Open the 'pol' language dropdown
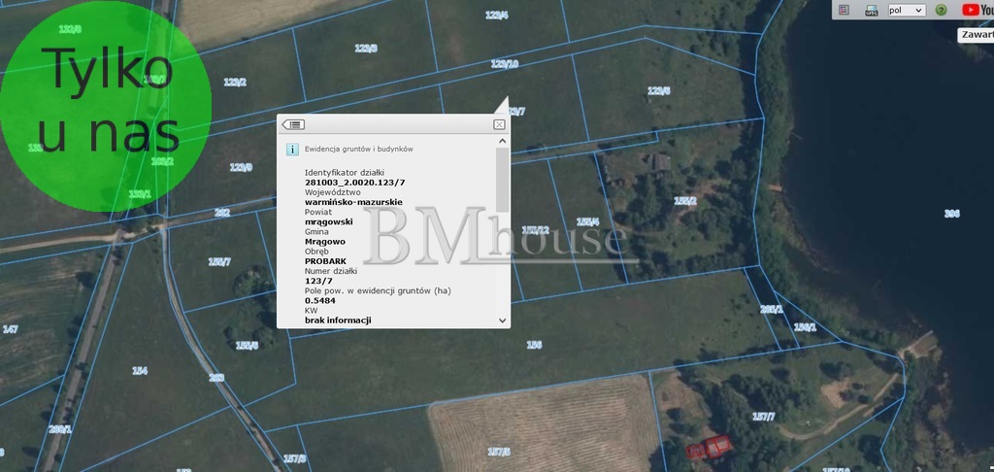The height and width of the screenshot is (472, 994). (x=907, y=10)
